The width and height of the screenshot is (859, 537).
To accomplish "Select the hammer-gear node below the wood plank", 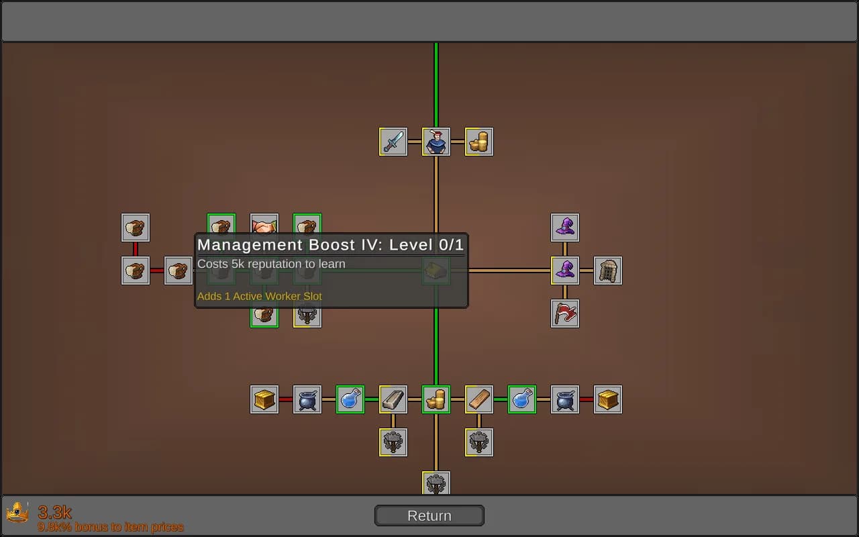I will coord(479,442).
